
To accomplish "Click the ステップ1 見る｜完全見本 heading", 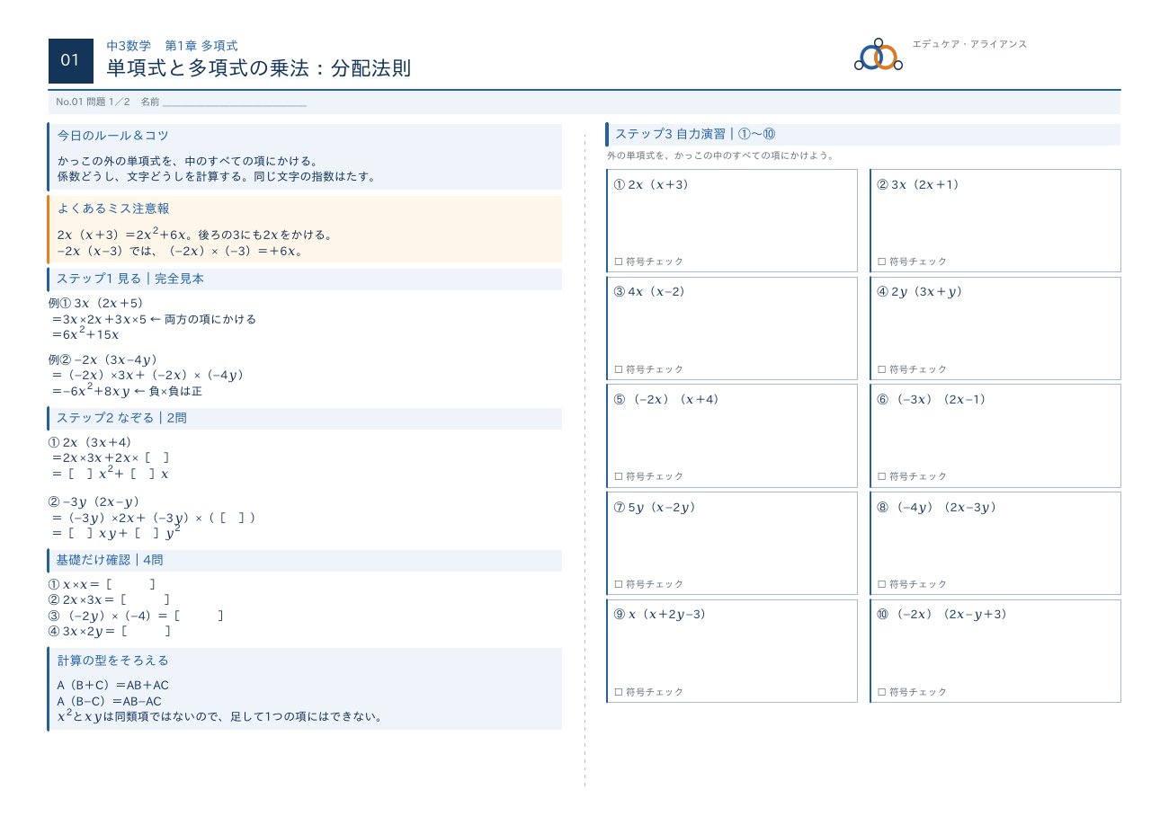I will click(130, 279).
